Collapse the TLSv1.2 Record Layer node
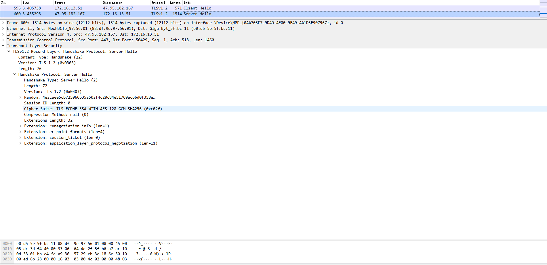Screen dimensions: 547x265 pos(9,51)
